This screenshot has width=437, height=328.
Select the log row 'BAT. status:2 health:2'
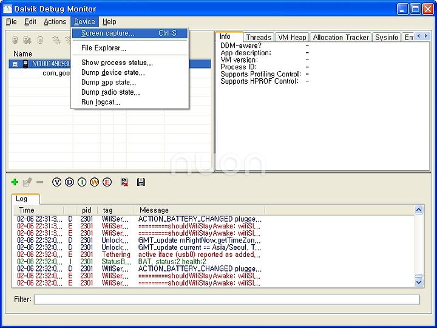coord(214,262)
